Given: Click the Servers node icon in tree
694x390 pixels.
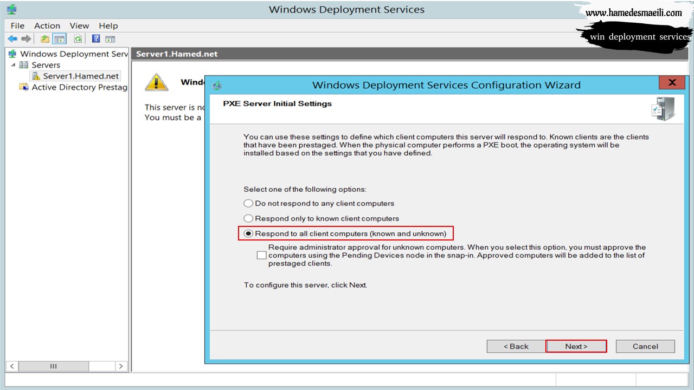Looking at the screenshot, I should [x=24, y=65].
